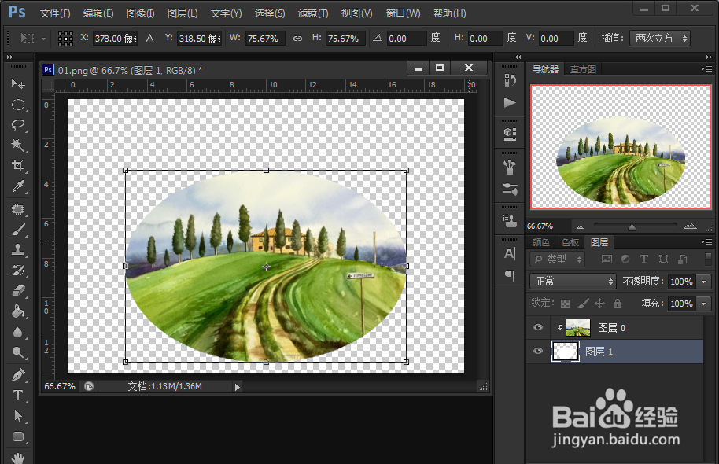Select the Paint Bucket tool
719x464 pixels.
click(x=18, y=311)
